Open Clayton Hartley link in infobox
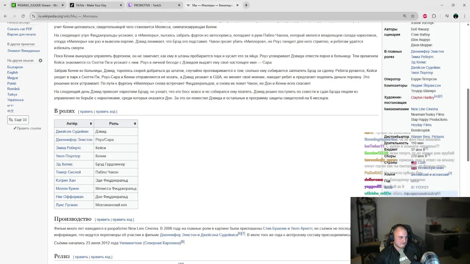Viewport: 470px width, 264px height. coord(422,98)
